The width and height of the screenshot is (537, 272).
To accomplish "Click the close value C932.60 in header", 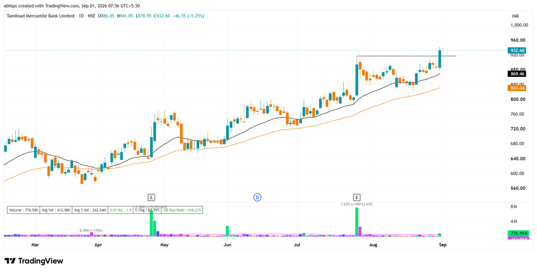I will pos(162,16).
